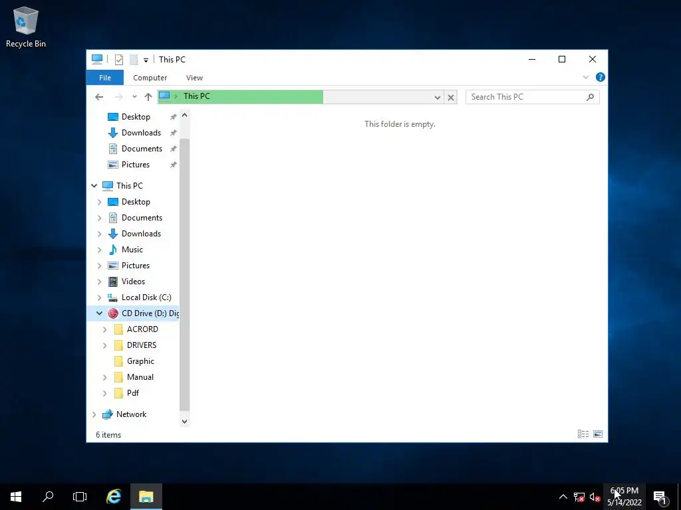The height and width of the screenshot is (510, 681).
Task: Open Help with the blue question mark
Action: click(601, 77)
